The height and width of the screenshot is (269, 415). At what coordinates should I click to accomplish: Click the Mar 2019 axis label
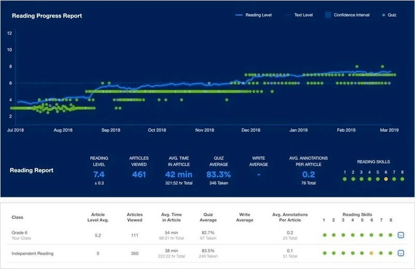pyautogui.click(x=389, y=130)
